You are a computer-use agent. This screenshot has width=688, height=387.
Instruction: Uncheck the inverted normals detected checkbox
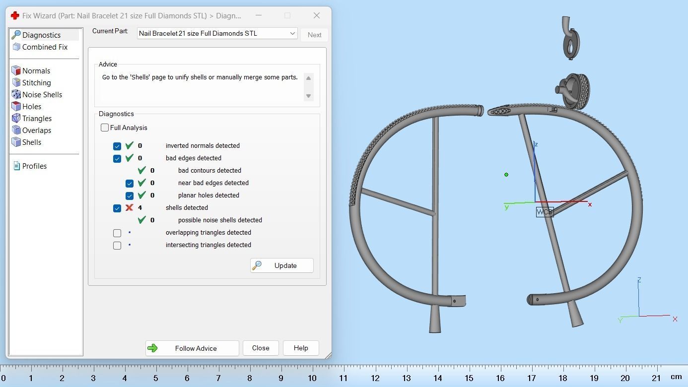coord(117,146)
